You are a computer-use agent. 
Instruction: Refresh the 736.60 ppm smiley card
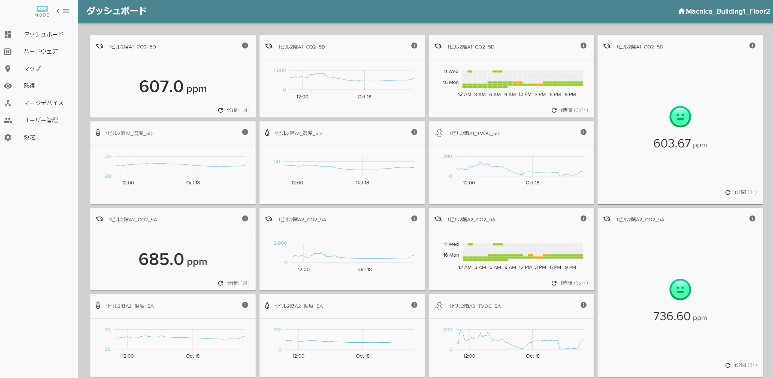728,365
